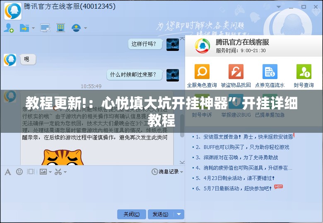Image resolution: width=323 pixels, height=223 pixels.
Task: Open 消息记录 message history
Action: pos(165,172)
